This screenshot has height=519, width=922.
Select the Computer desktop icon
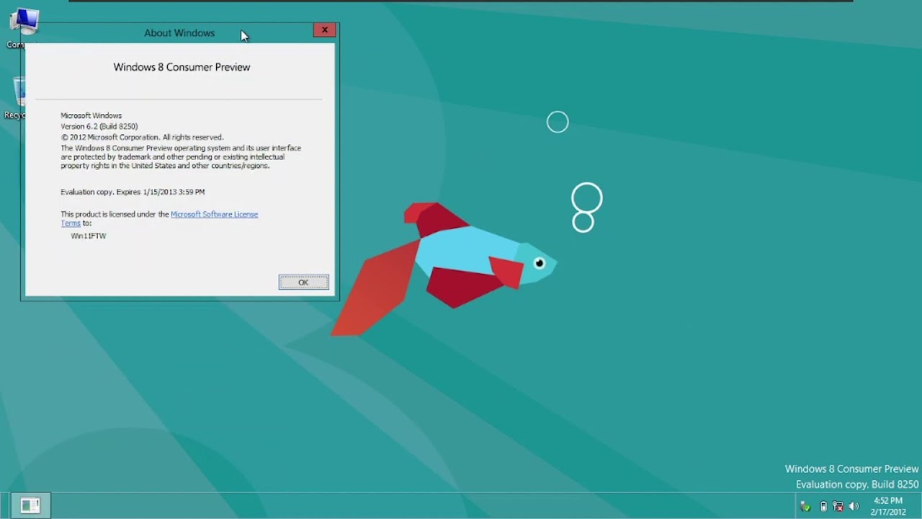(18, 27)
